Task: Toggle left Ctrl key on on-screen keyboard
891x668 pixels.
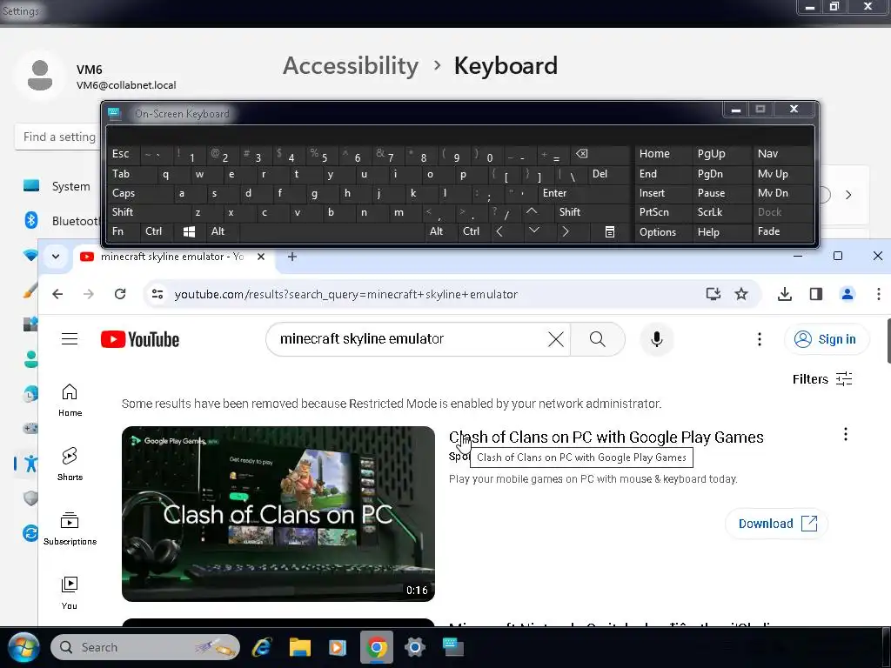Action: pos(153,231)
